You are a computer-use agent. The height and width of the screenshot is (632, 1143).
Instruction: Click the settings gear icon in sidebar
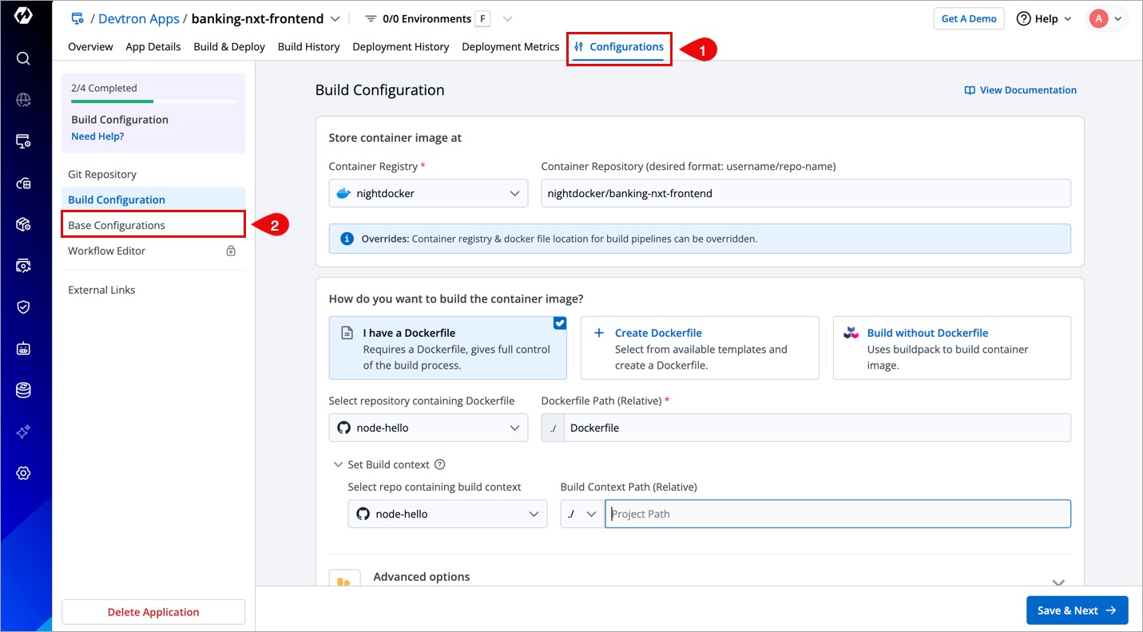pos(23,473)
